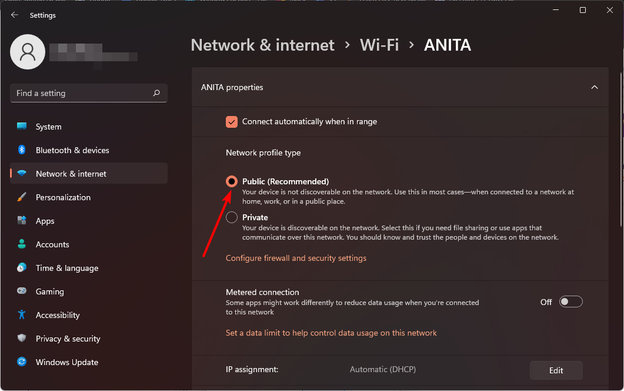
Task: Select the Private network profile
Action: coord(232,218)
